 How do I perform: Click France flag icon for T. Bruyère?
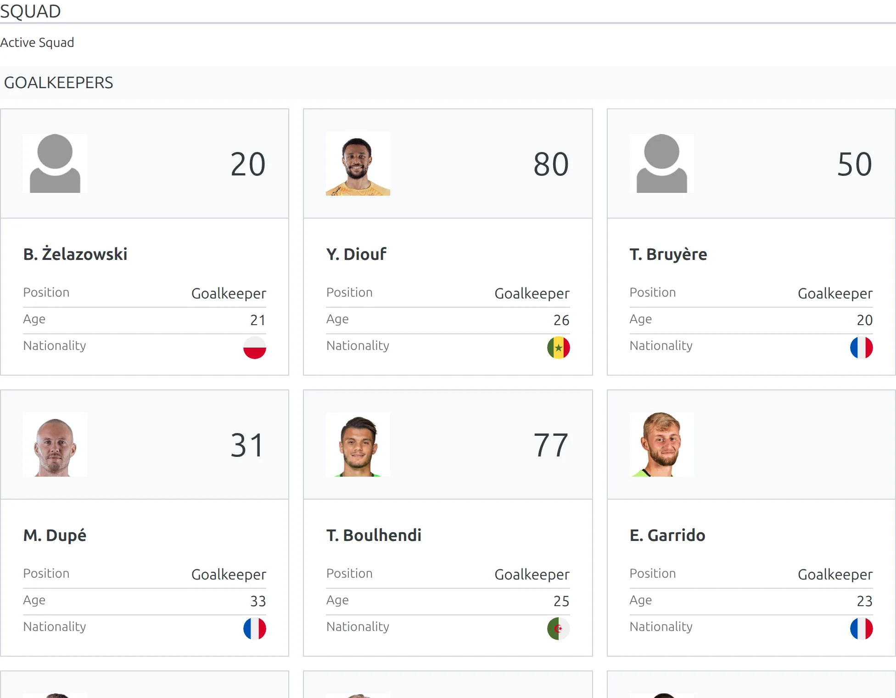(861, 348)
